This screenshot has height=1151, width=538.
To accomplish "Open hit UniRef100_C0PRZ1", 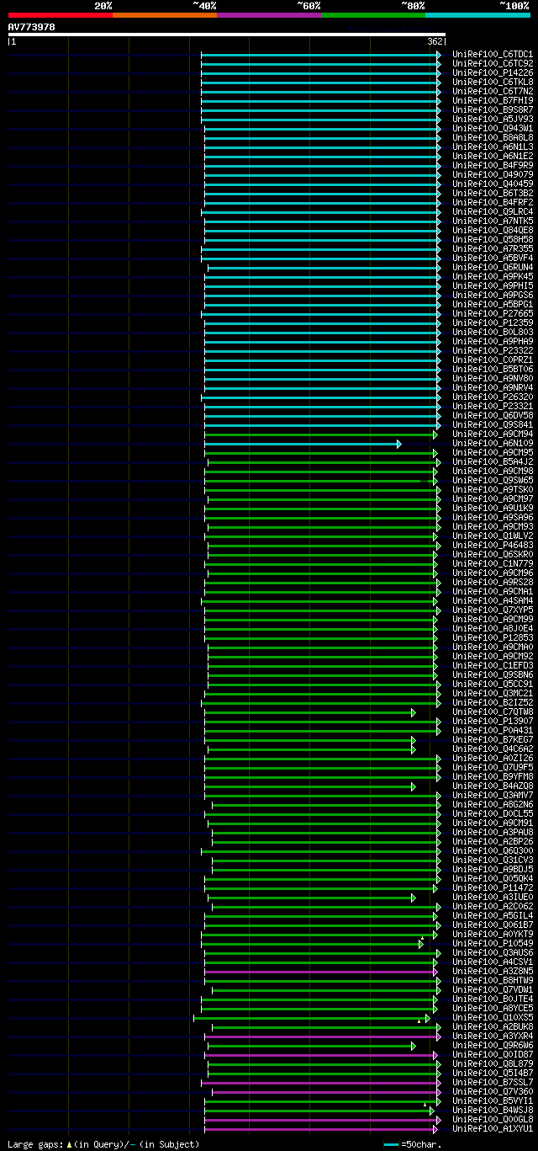I will pos(493,360).
